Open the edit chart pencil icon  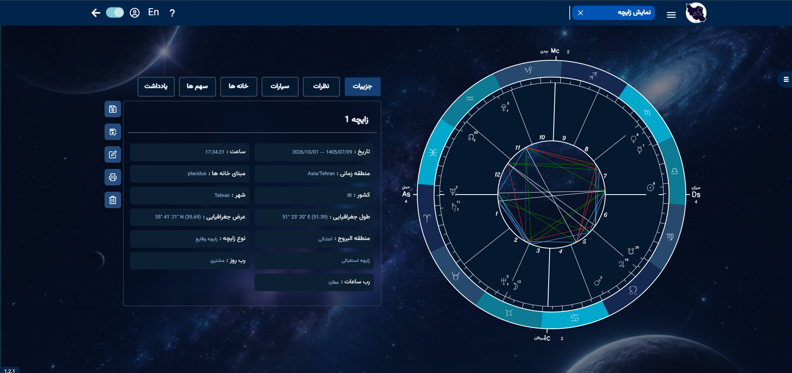coord(113,155)
